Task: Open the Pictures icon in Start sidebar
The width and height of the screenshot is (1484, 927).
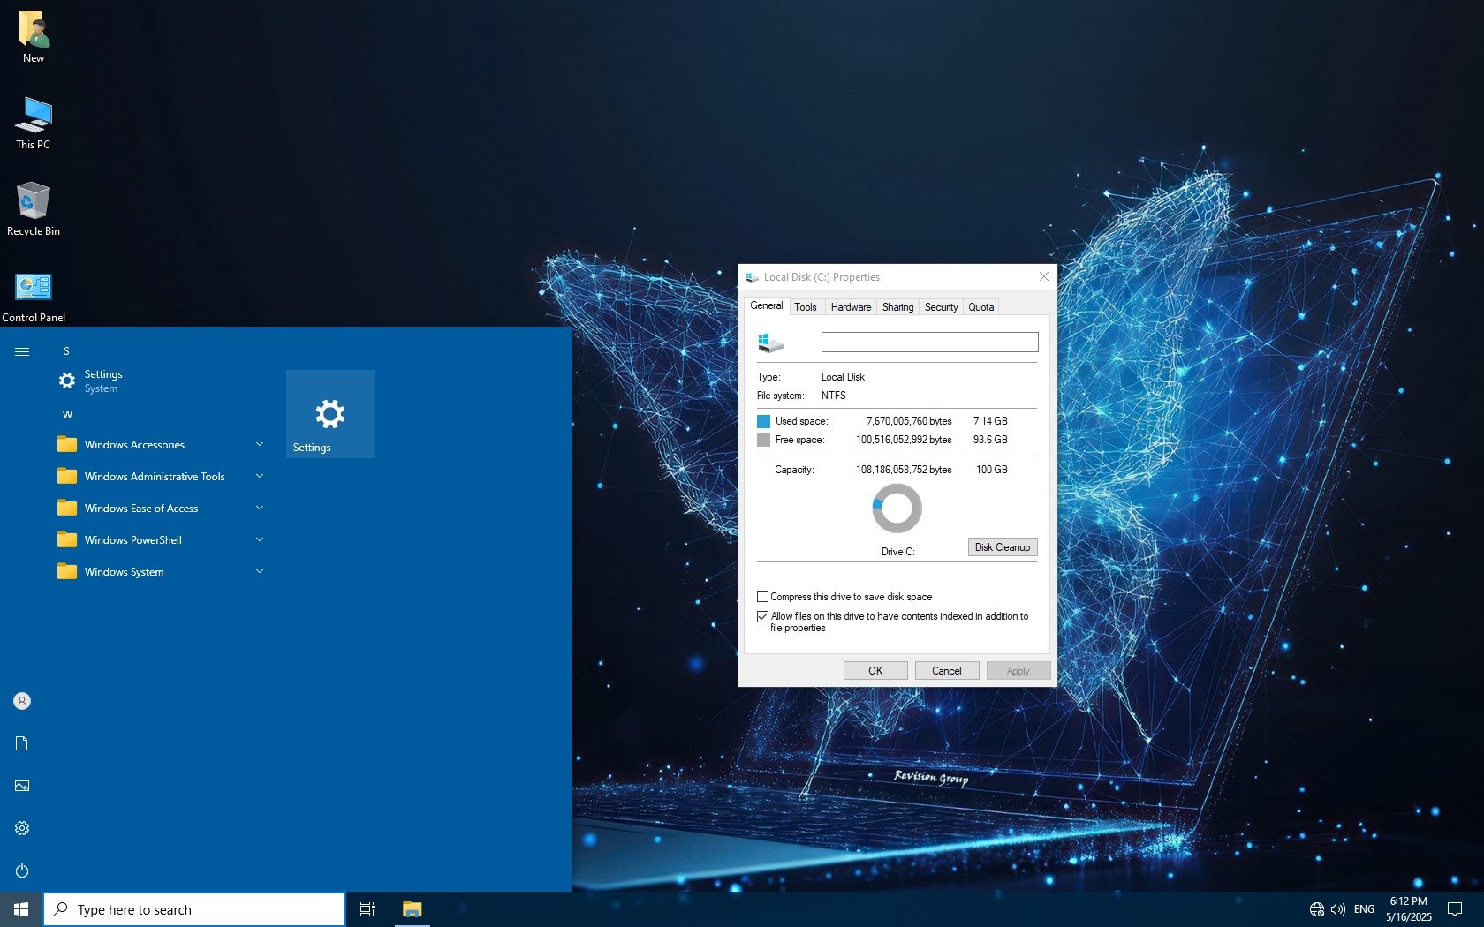Action: (x=22, y=786)
